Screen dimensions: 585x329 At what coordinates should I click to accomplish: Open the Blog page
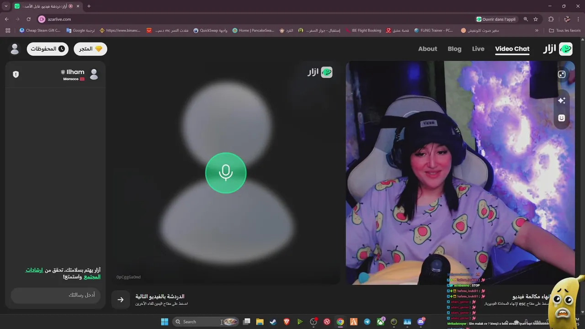click(454, 49)
